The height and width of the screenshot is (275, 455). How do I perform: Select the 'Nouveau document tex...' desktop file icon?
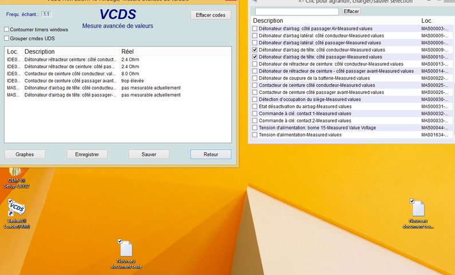pos(418,214)
